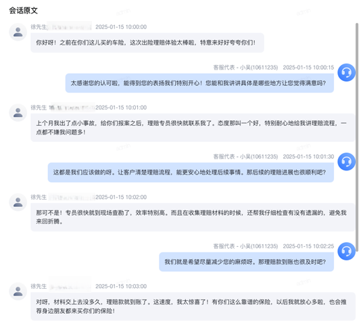
Task: Click the conversation panel's vertical scrollbar
Action: (357, 139)
